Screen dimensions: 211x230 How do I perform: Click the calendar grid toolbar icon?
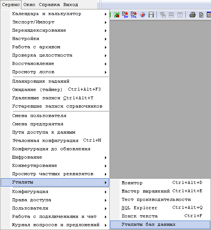[x=209, y=15]
